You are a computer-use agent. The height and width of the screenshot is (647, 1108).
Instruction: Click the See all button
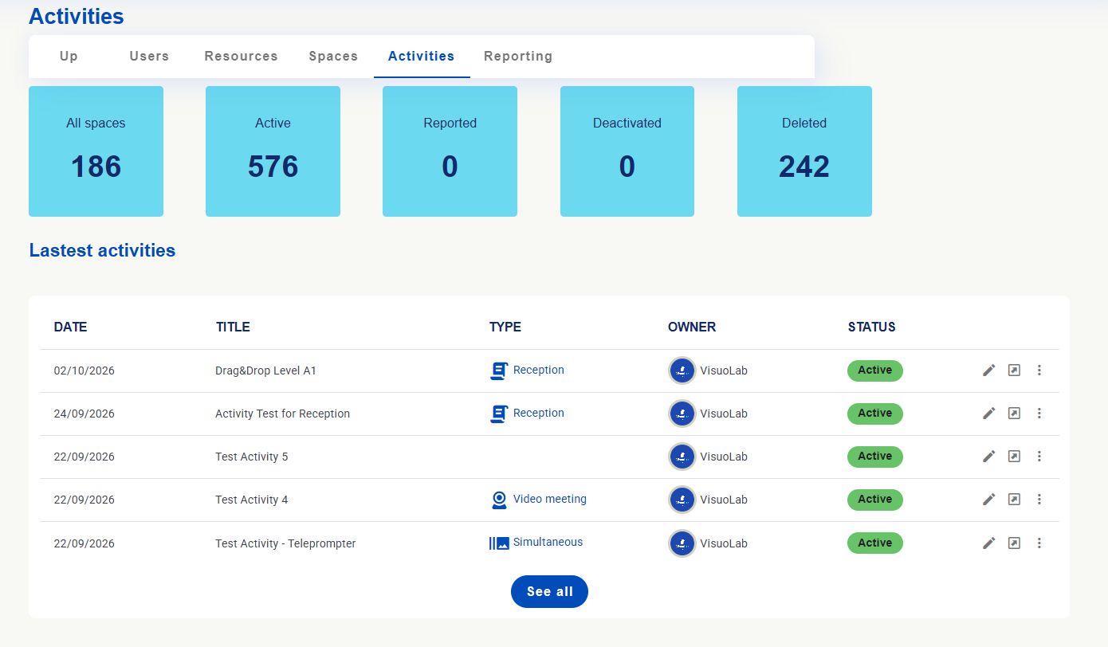[549, 591]
